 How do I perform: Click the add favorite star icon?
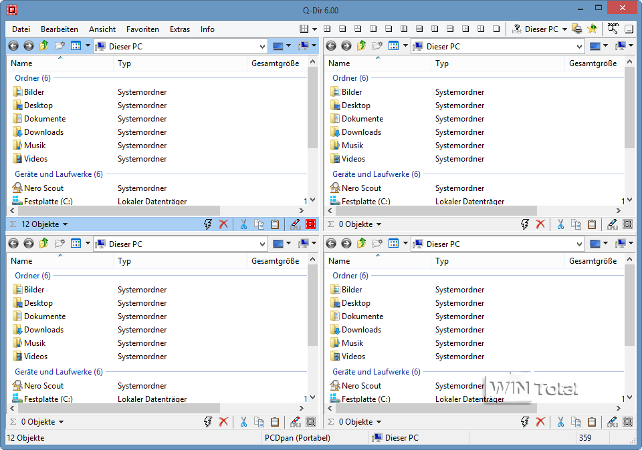(592, 29)
